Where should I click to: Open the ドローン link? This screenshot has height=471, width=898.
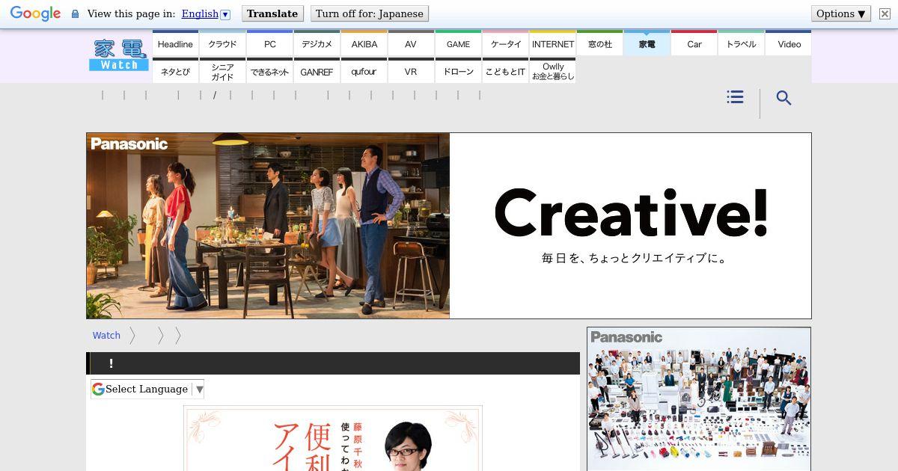point(458,71)
